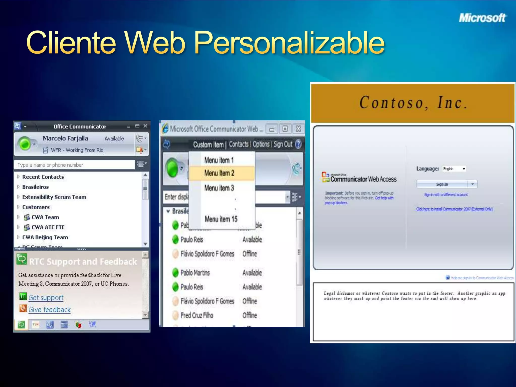This screenshot has width=516, height=387.
Task: Click the Communicator Web Access logo arrows icon
Action: pyautogui.click(x=167, y=144)
